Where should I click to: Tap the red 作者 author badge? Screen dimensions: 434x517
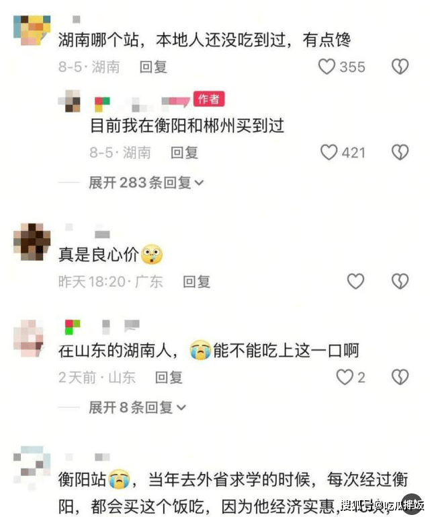click(x=209, y=98)
